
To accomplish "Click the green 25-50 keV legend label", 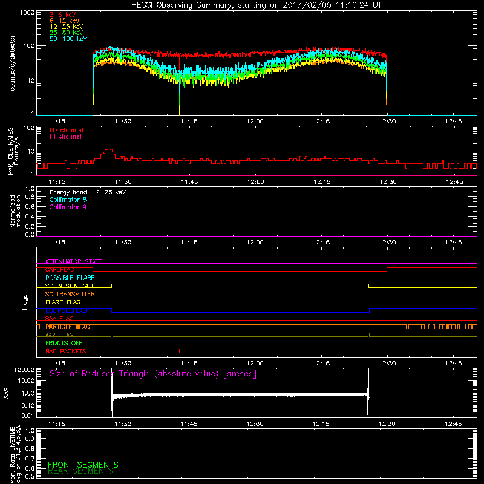I will (x=67, y=33).
